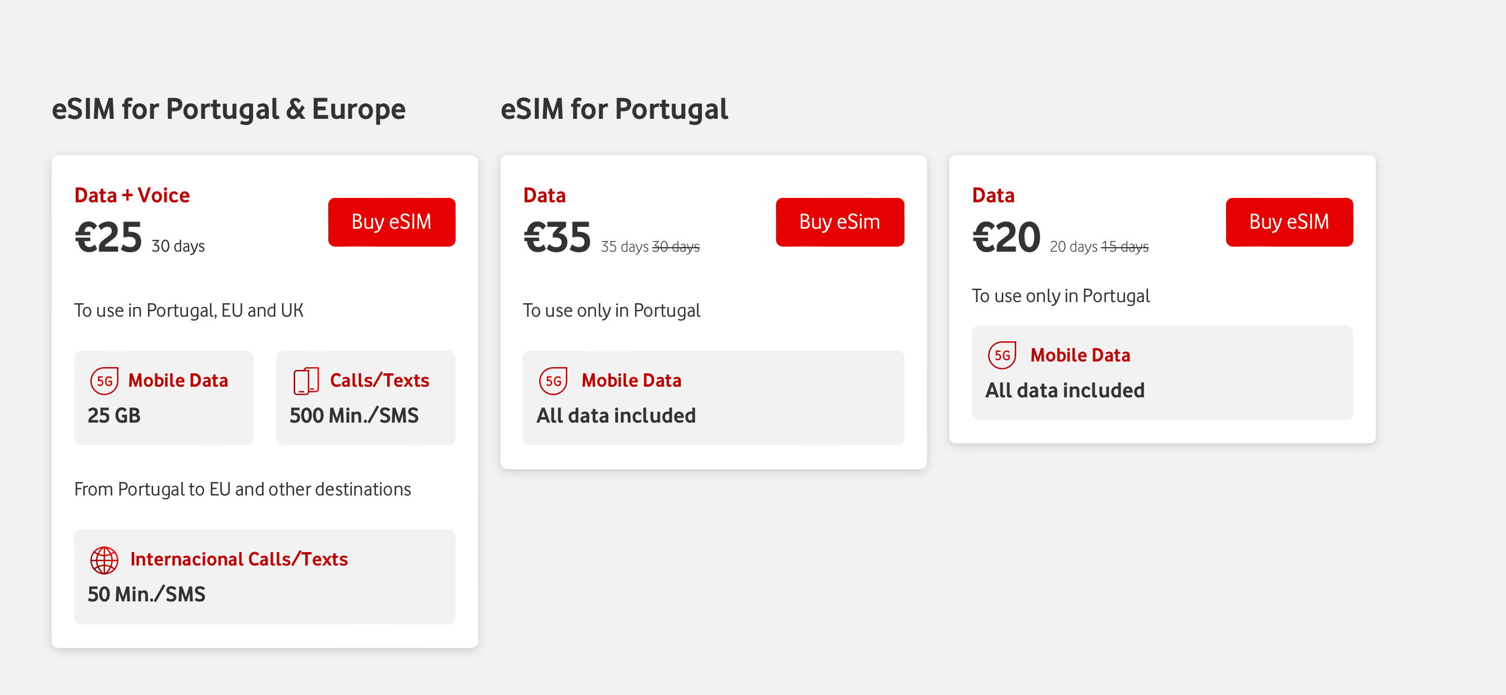Click the 5G icon in the €35 plan
1506x695 pixels.
pos(553,381)
